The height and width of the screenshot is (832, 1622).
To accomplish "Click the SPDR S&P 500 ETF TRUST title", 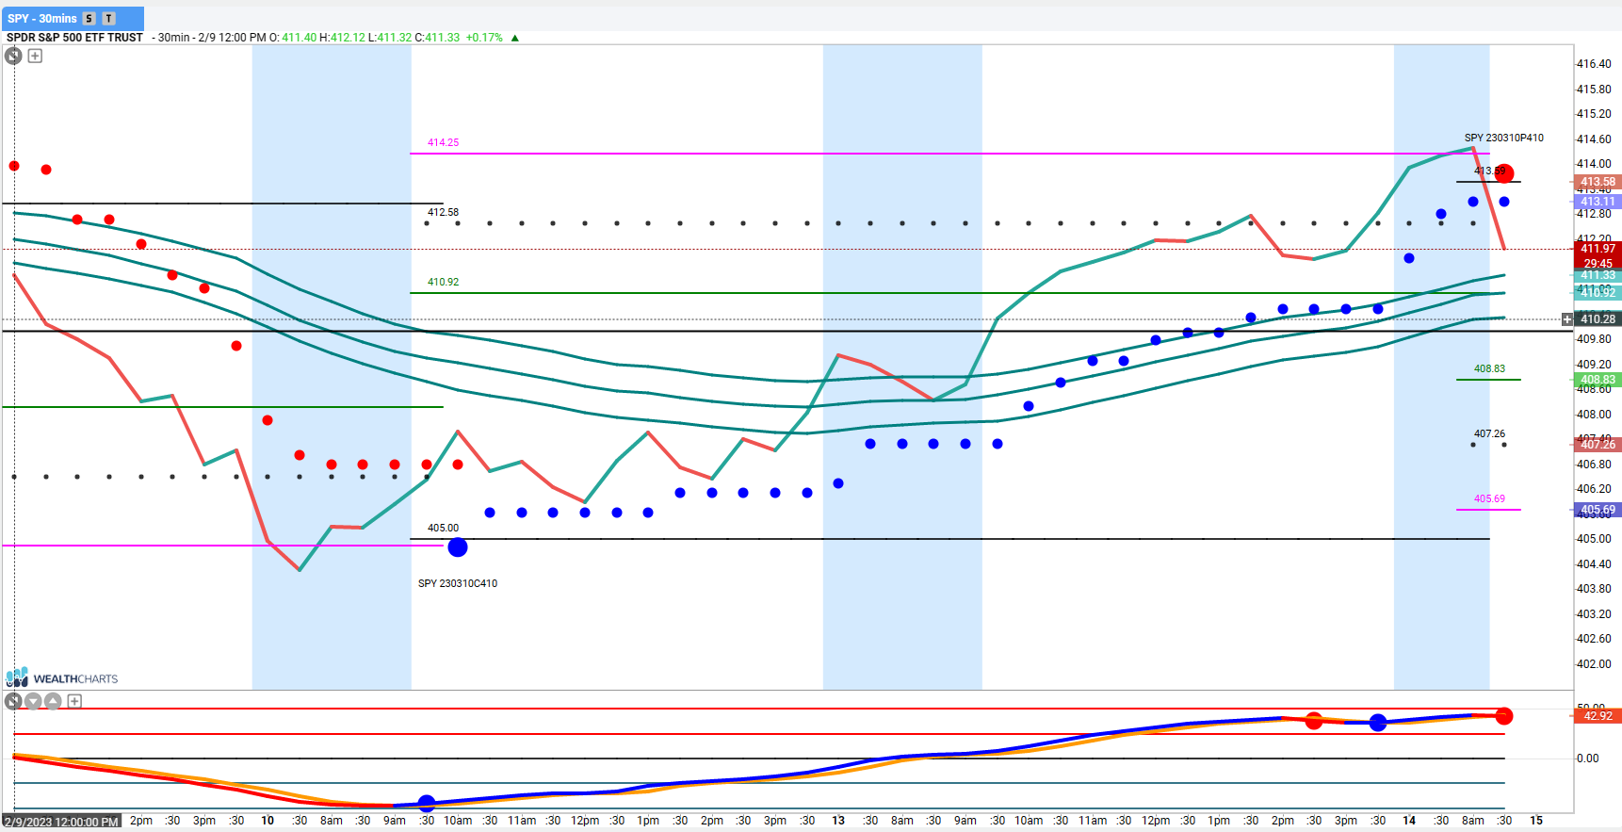I will pyautogui.click(x=74, y=38).
